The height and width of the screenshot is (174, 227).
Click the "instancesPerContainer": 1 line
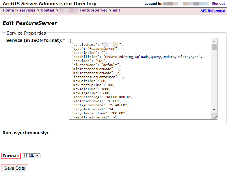tap(98, 77)
